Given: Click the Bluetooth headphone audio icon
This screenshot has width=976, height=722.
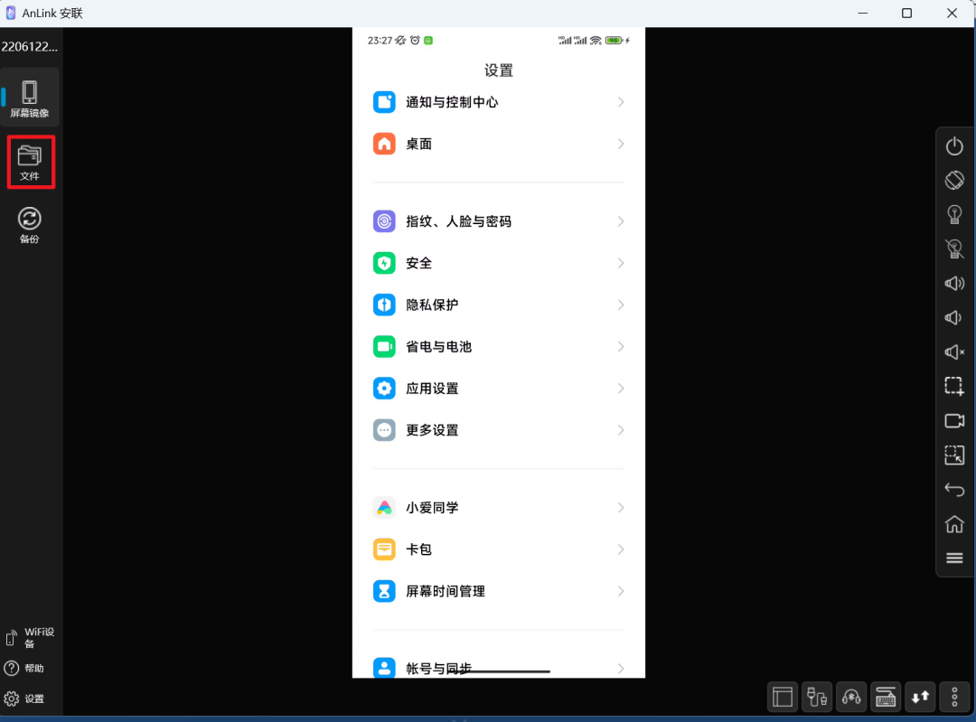Looking at the screenshot, I should point(850,697).
